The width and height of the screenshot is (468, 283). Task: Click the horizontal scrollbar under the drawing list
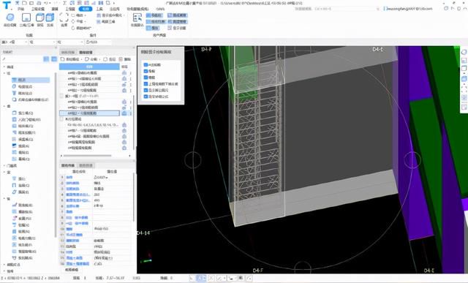coord(87,156)
